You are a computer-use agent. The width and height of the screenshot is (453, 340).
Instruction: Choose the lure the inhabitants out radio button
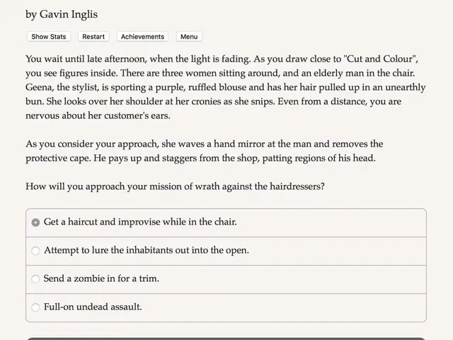pyautogui.click(x=35, y=251)
